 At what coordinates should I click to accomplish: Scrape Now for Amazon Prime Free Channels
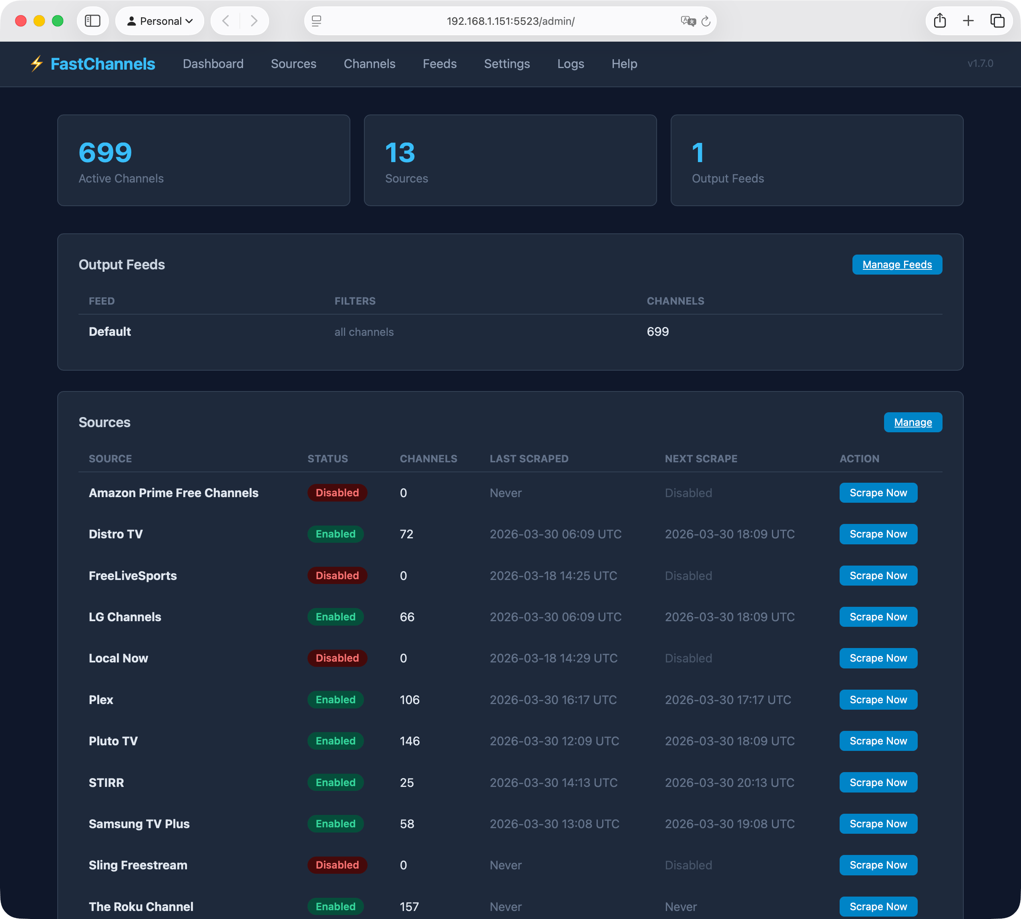pos(878,493)
